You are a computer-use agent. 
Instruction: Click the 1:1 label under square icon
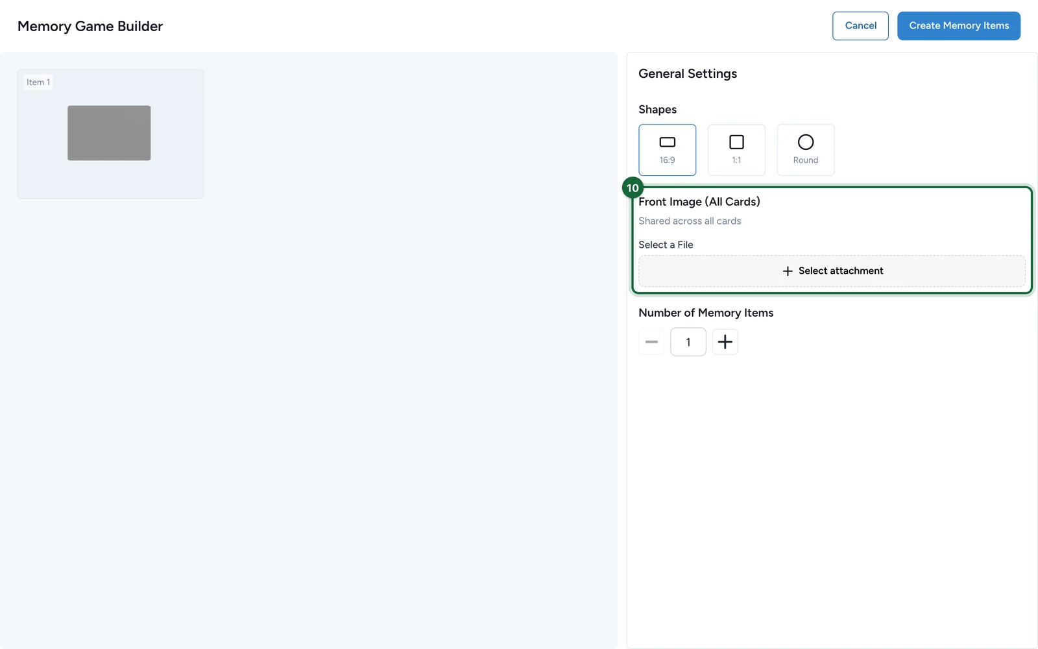[x=736, y=160]
